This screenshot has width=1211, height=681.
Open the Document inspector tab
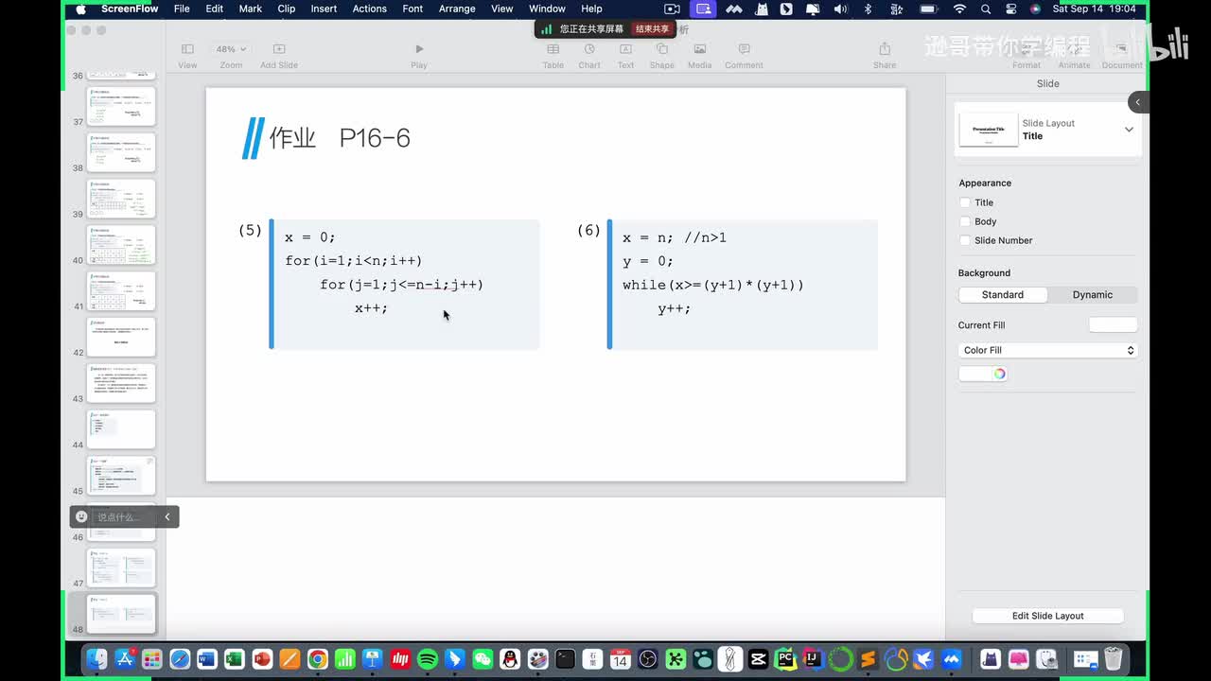[1122, 55]
